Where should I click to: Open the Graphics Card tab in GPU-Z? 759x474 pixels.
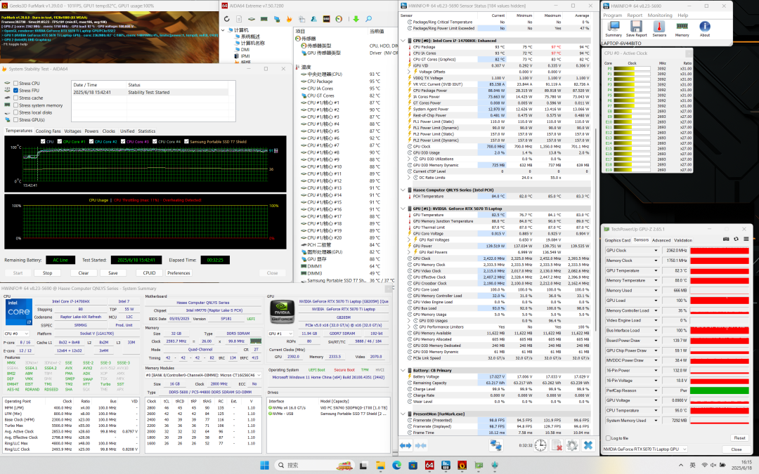coord(617,240)
